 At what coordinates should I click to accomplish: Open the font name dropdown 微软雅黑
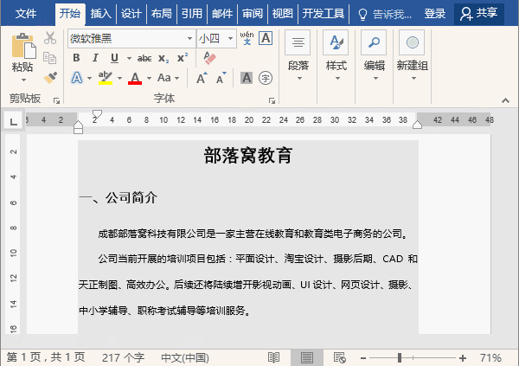point(189,38)
